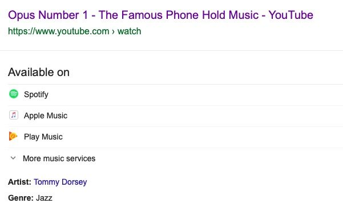Select the Apple Music text label
This screenshot has width=343, height=215.
(46, 116)
